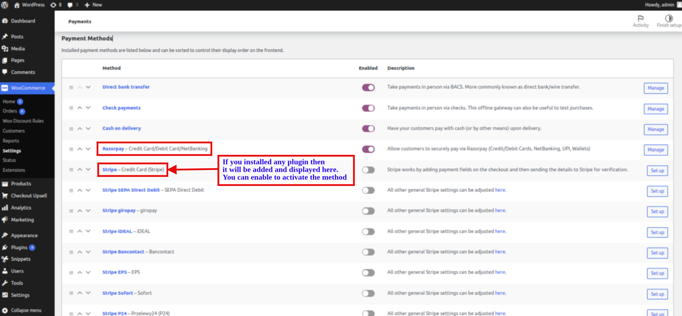Select Orders under WooCommerce menu
The width and height of the screenshot is (682, 316).
(10, 111)
